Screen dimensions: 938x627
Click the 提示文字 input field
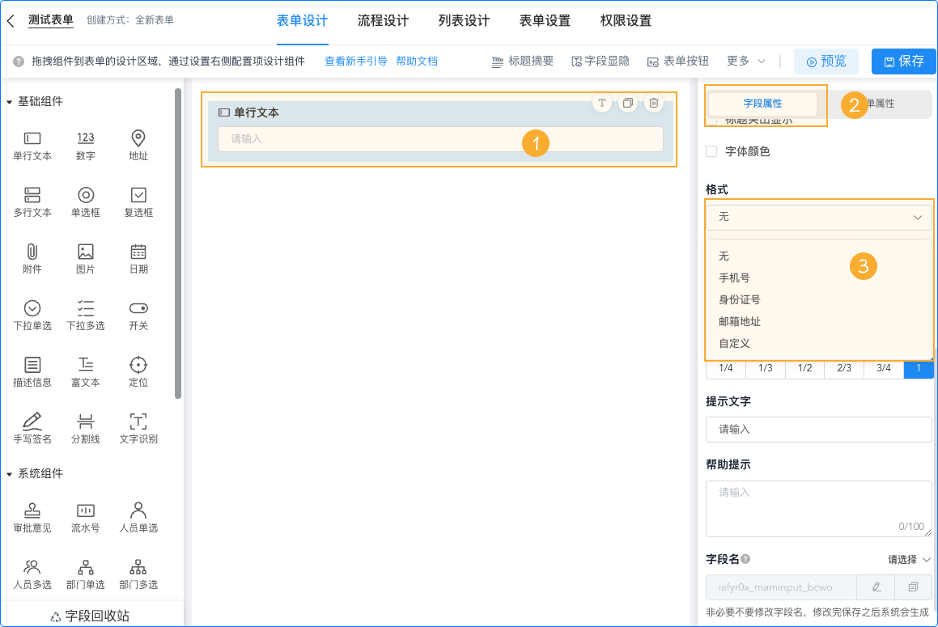coord(818,430)
